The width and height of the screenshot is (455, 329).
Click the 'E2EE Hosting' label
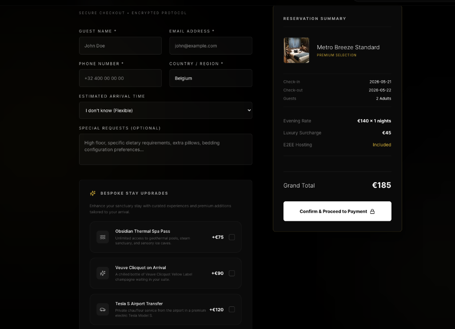(x=298, y=145)
